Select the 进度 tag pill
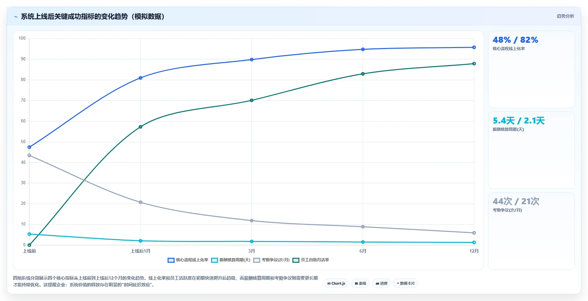588x301 pixels. [381, 283]
